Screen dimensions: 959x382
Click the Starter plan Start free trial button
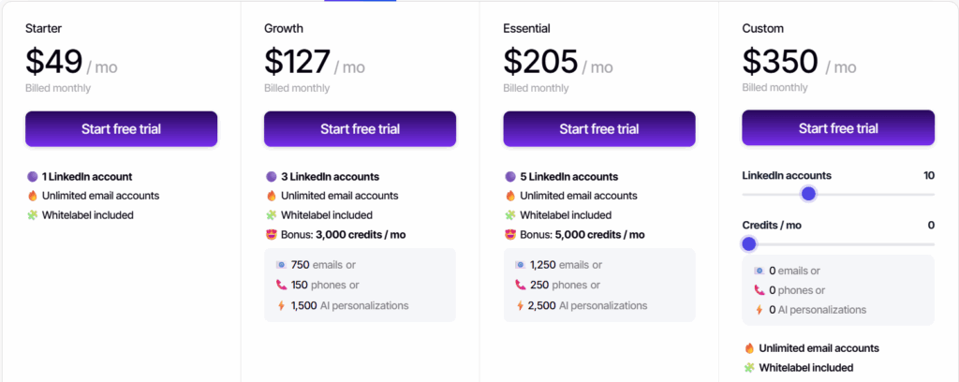[121, 129]
